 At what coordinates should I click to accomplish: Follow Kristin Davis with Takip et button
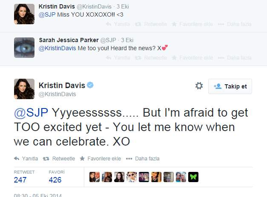(x=230, y=86)
